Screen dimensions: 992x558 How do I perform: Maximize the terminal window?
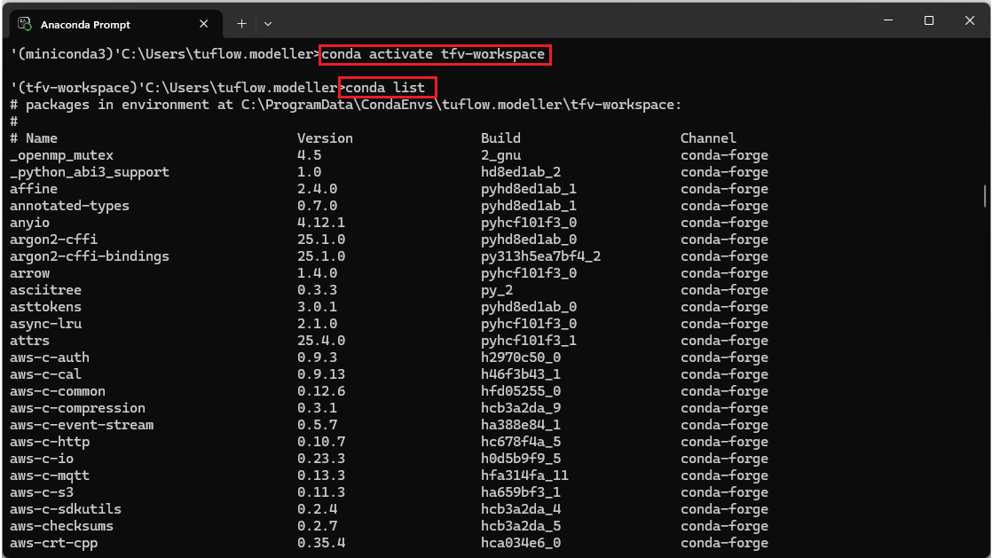(928, 20)
